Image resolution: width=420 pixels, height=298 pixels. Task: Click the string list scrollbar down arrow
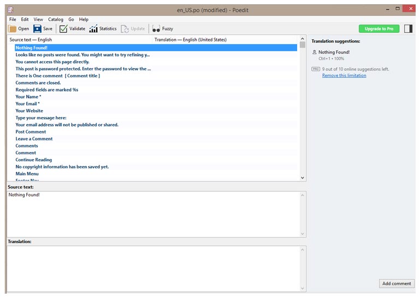coord(303,178)
